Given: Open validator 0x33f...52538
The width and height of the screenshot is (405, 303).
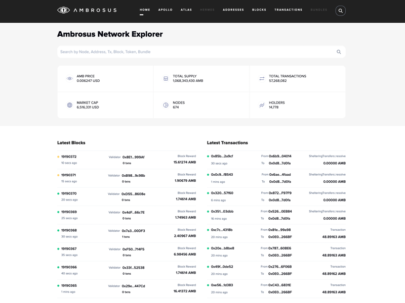Looking at the screenshot, I should click(133, 268).
